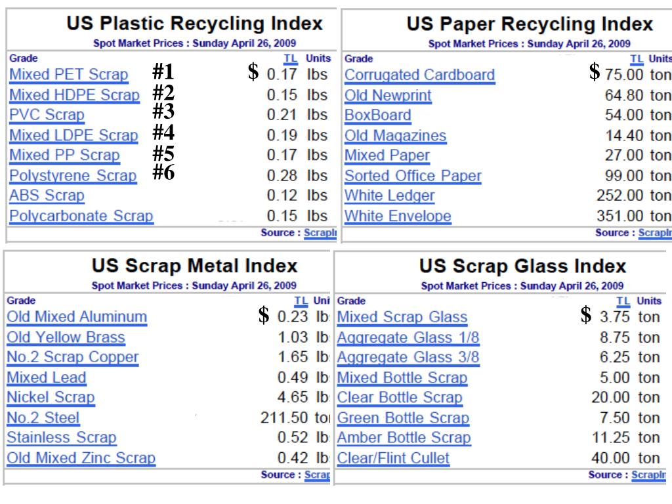Open the Aggregate Glass 3/8 link
Viewport: 672px width, 504px height.
tap(408, 357)
